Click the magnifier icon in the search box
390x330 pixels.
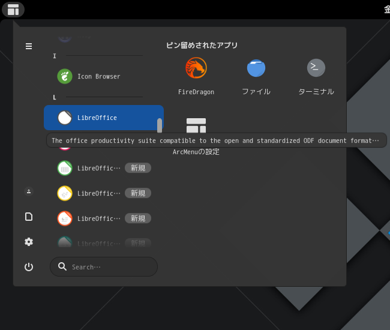(62, 266)
